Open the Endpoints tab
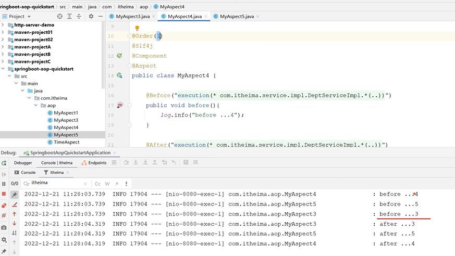 click(94, 163)
